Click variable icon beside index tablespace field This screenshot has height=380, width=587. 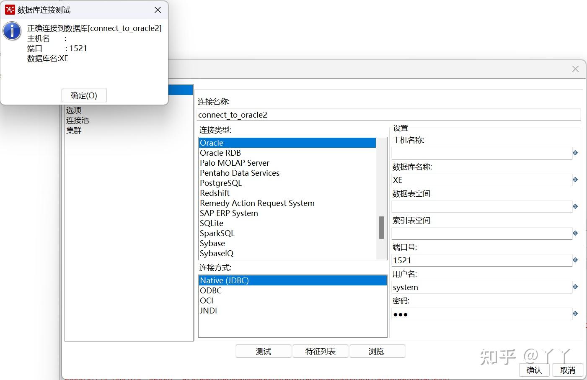tap(575, 233)
